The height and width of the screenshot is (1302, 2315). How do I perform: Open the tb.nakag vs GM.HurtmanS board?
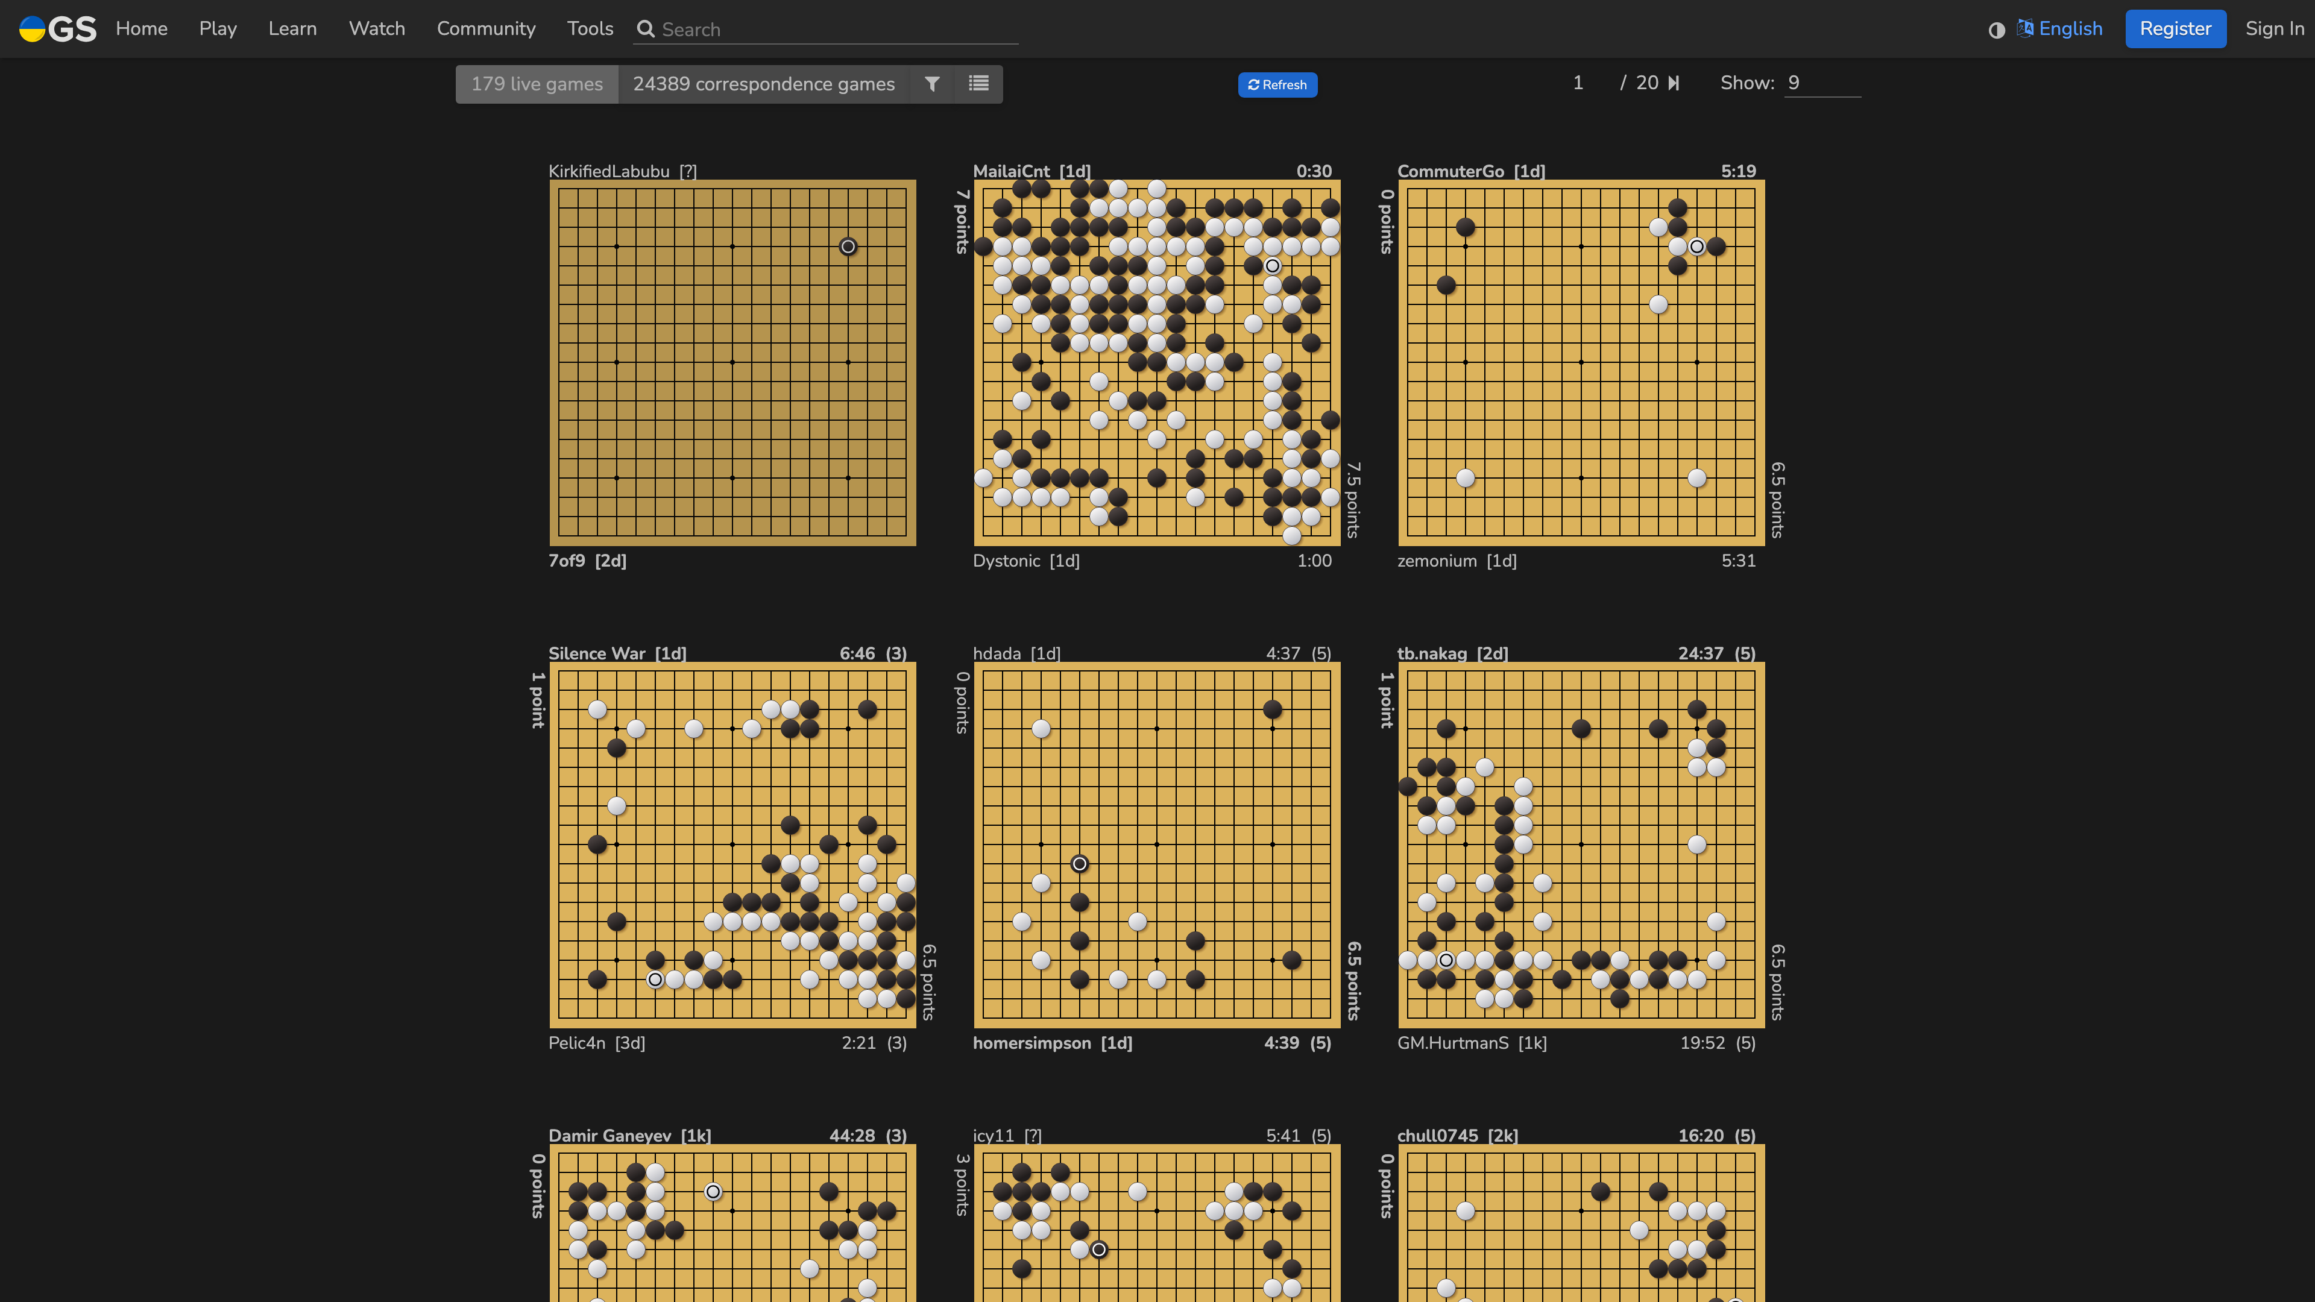coord(1581,844)
